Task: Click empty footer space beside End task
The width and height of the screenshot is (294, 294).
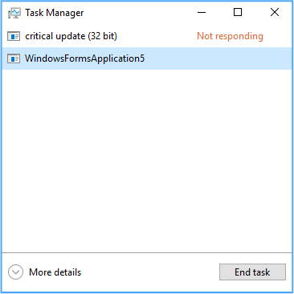Action: [150, 272]
